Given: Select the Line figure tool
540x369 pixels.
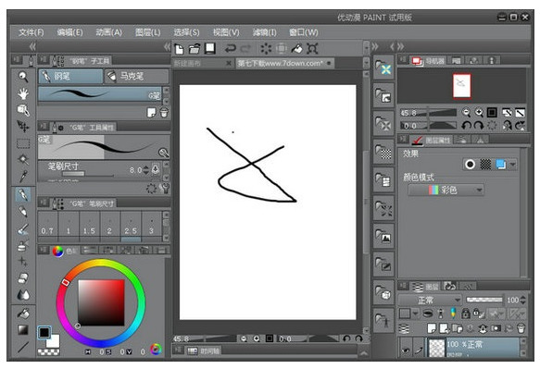Looking at the screenshot, I should (x=23, y=347).
